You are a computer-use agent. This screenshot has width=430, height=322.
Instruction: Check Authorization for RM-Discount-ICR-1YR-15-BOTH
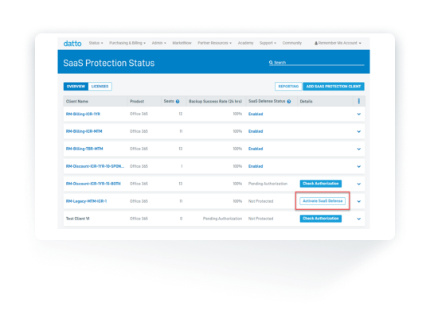coord(321,184)
